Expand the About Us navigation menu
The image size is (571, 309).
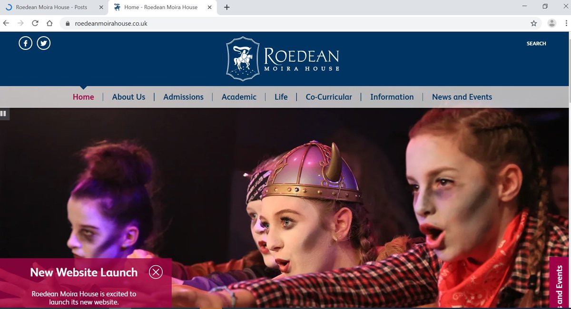tap(128, 97)
